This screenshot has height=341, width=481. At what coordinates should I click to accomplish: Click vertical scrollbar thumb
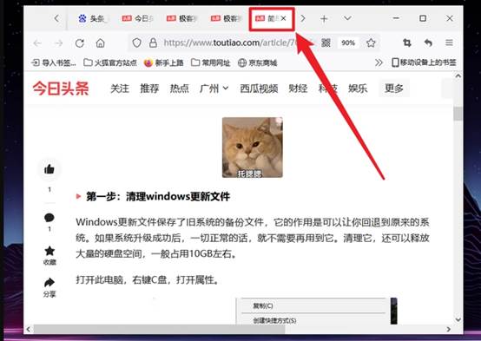pyautogui.click(x=458, y=114)
